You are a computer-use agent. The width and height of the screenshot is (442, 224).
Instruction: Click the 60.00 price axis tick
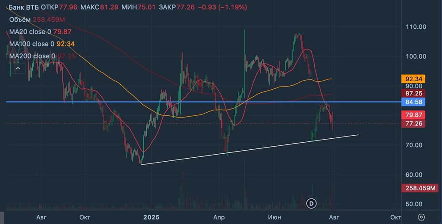pos(414,175)
